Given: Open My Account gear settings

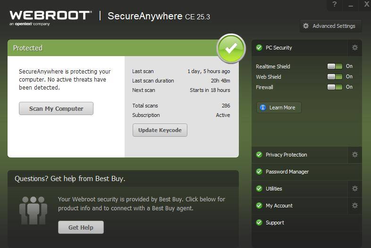Looking at the screenshot, I should coord(355,206).
